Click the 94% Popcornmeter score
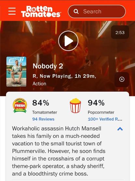 click(x=96, y=103)
